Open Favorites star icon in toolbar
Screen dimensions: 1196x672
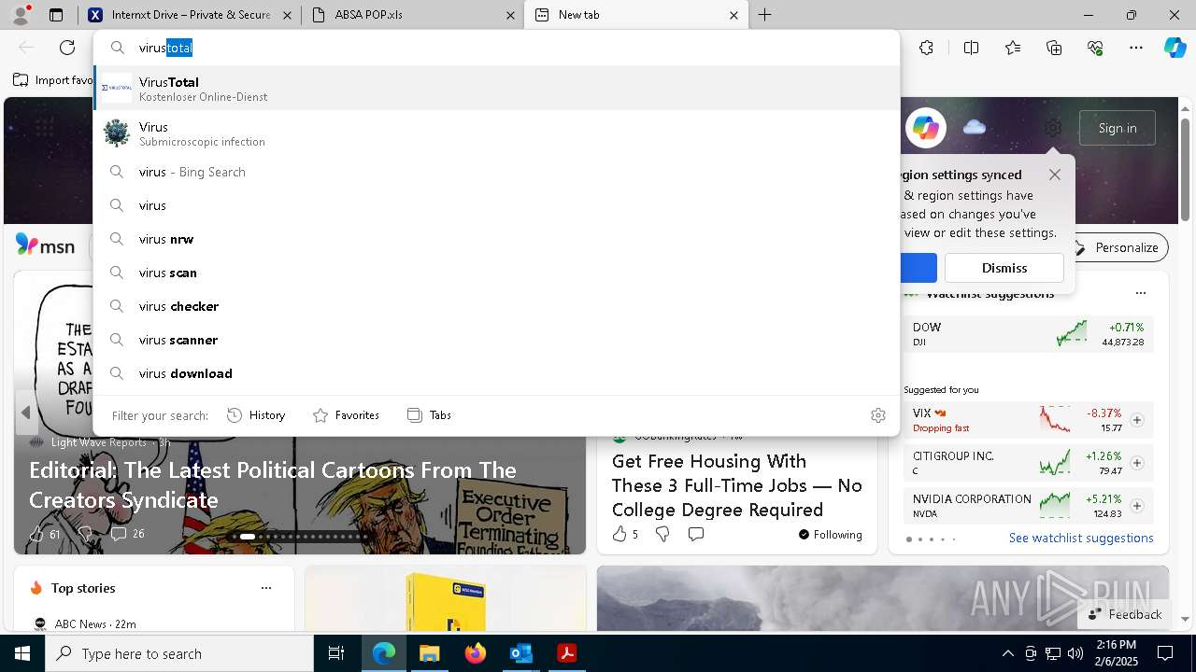point(1013,48)
